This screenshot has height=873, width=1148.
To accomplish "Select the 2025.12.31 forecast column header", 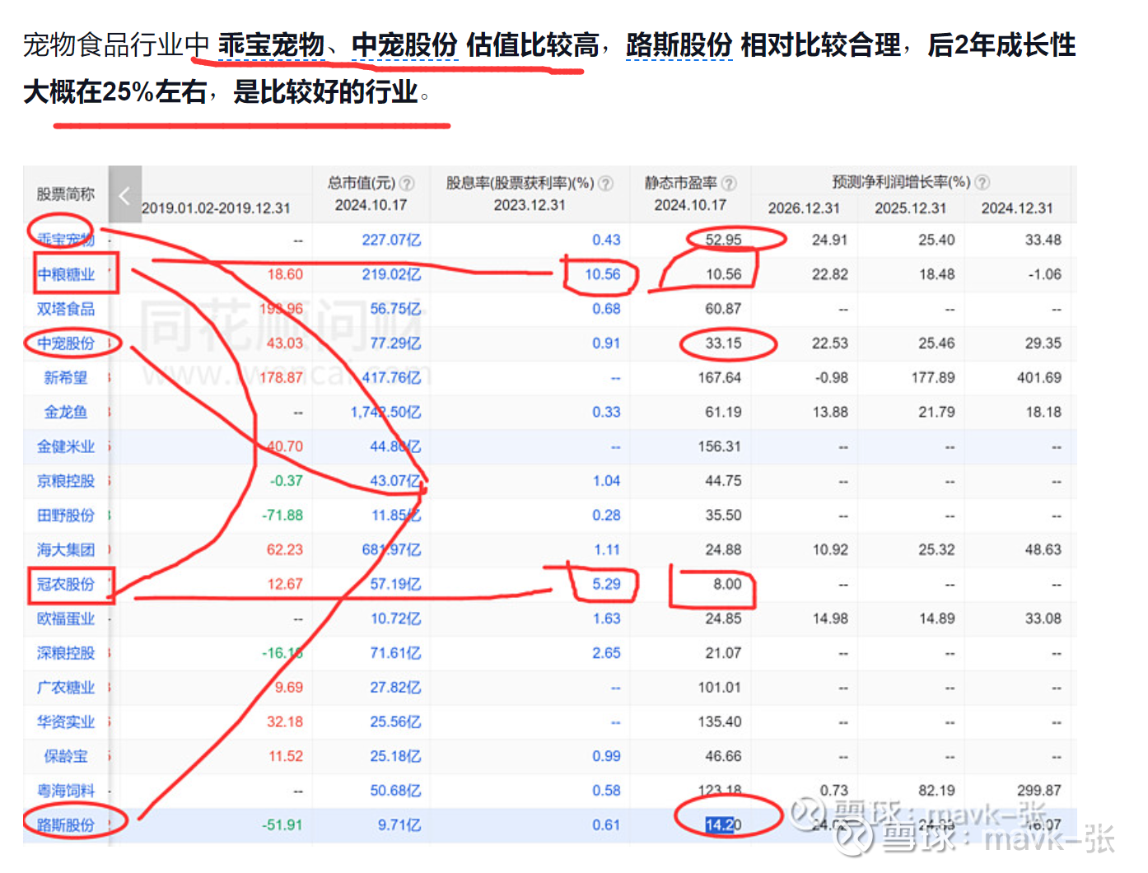I will point(911,208).
